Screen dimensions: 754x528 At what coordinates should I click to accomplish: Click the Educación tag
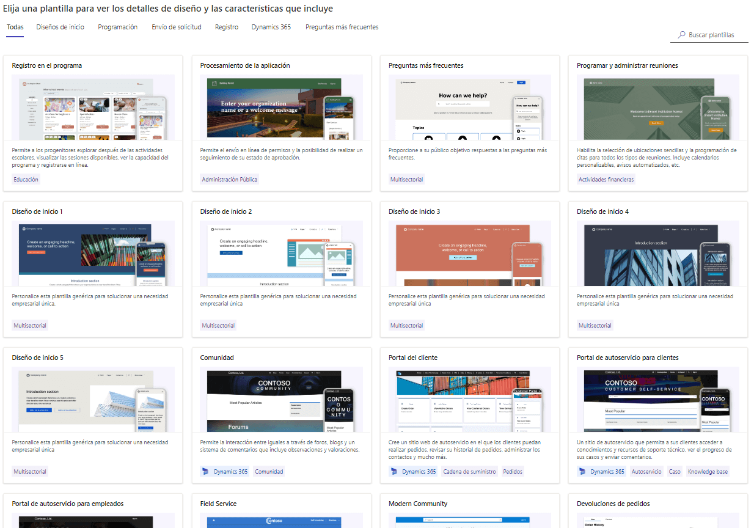pos(26,180)
